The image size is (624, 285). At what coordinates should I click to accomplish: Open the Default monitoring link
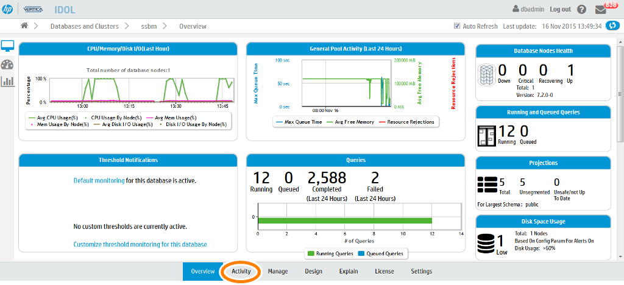99,181
